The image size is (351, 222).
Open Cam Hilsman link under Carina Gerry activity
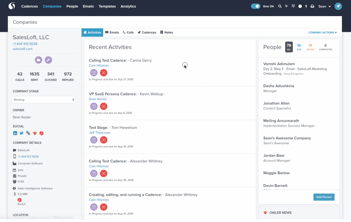pyautogui.click(x=99, y=65)
